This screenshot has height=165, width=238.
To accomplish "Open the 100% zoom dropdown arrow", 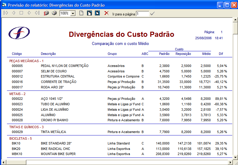I will 73,14.
